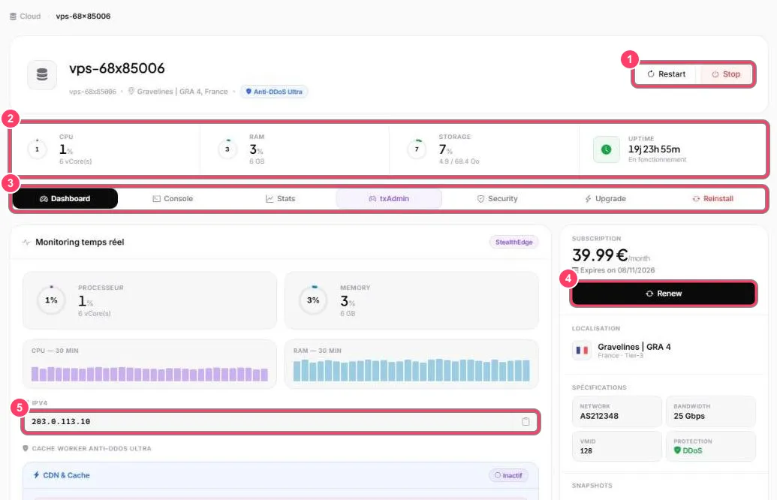Click the Cloud database icon in breadcrumb

(13, 17)
